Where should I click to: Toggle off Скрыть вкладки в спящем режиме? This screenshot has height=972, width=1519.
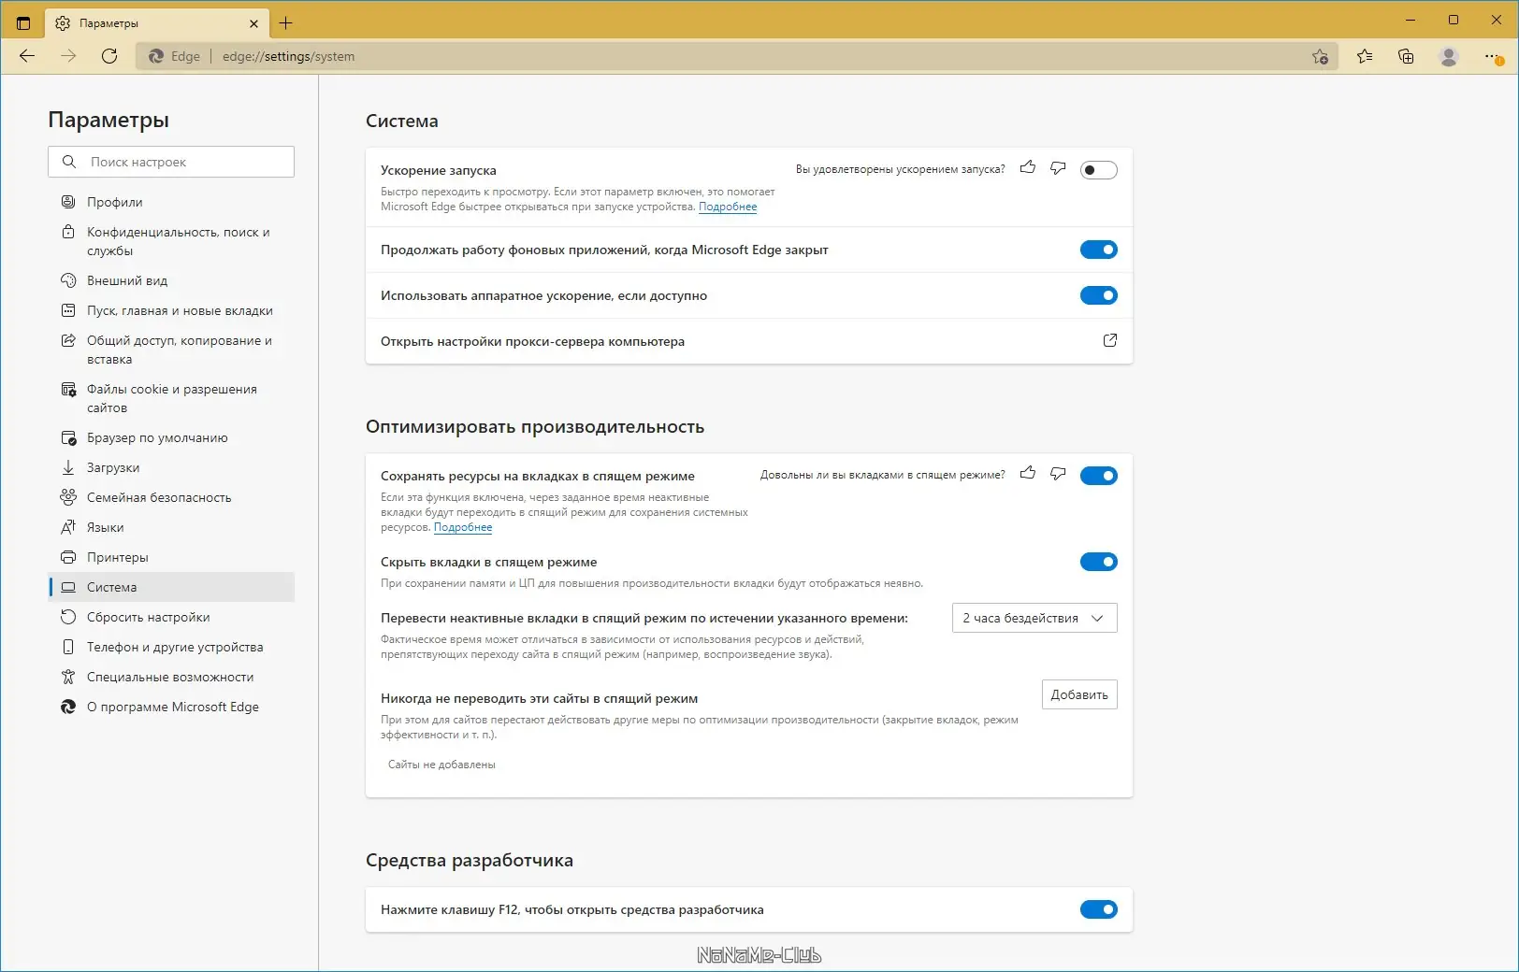tap(1098, 562)
